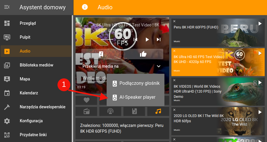
Task: Click the Pulpit monitor icon in the sidebar
Action: 7,37
